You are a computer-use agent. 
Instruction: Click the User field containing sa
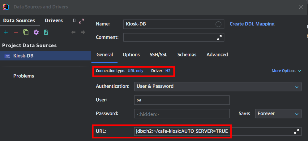pos(182,100)
